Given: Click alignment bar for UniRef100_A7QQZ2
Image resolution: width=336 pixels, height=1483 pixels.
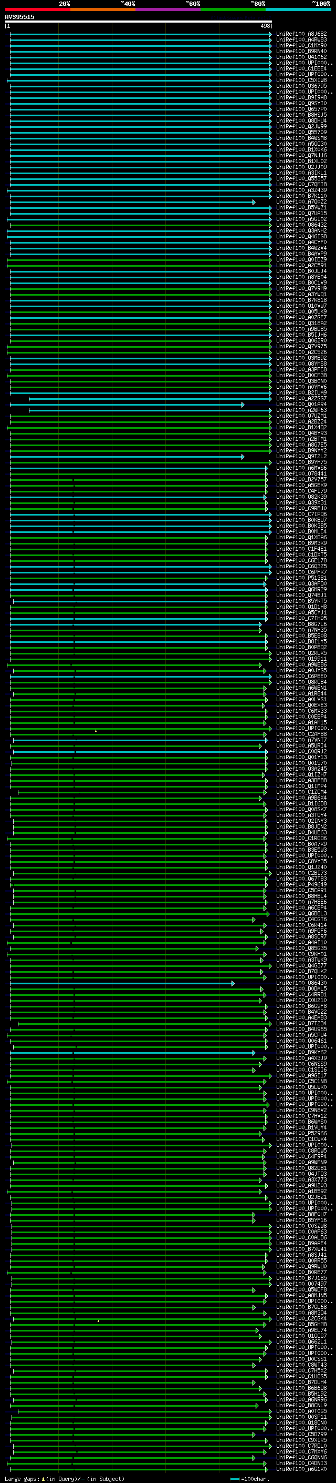Looking at the screenshot, I should point(132,202).
